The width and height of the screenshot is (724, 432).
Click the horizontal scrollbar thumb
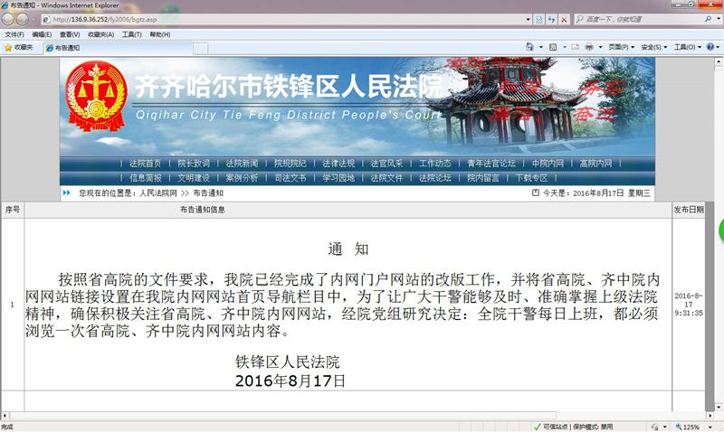tap(282, 416)
